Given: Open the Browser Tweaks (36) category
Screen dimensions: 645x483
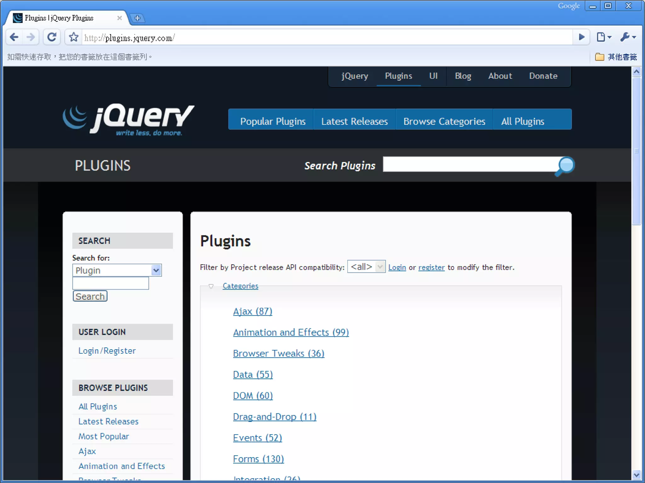Looking at the screenshot, I should pyautogui.click(x=278, y=353).
